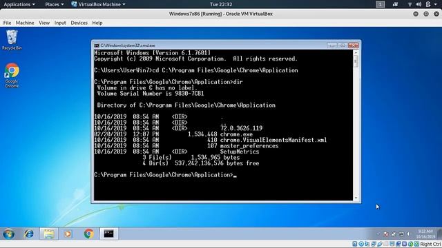Minimize the VirtualBox window
442x248 pixels.
tap(416, 14)
